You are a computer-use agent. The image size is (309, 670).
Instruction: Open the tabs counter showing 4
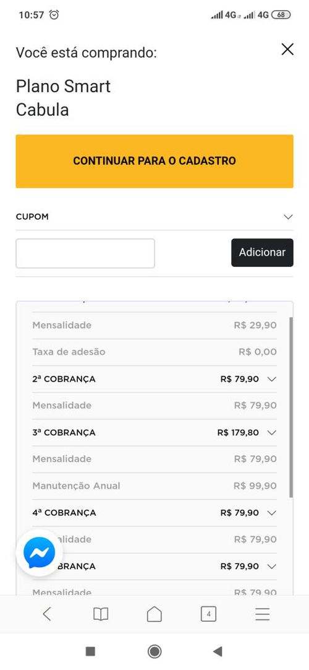208,614
